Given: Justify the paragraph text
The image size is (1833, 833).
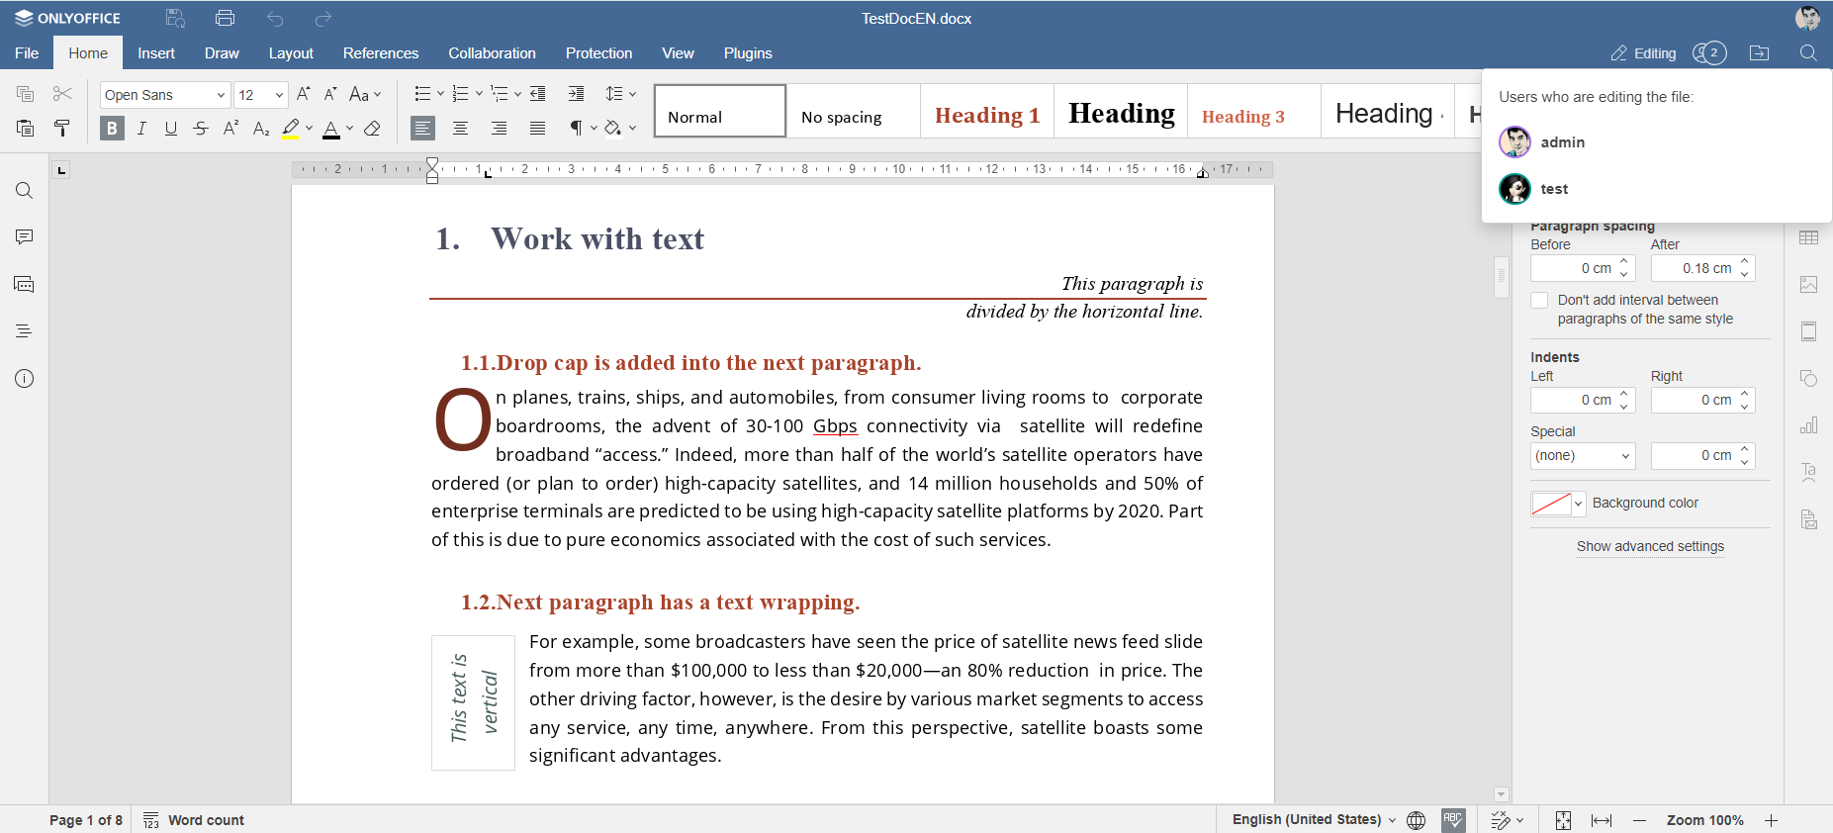Looking at the screenshot, I should coord(537,128).
